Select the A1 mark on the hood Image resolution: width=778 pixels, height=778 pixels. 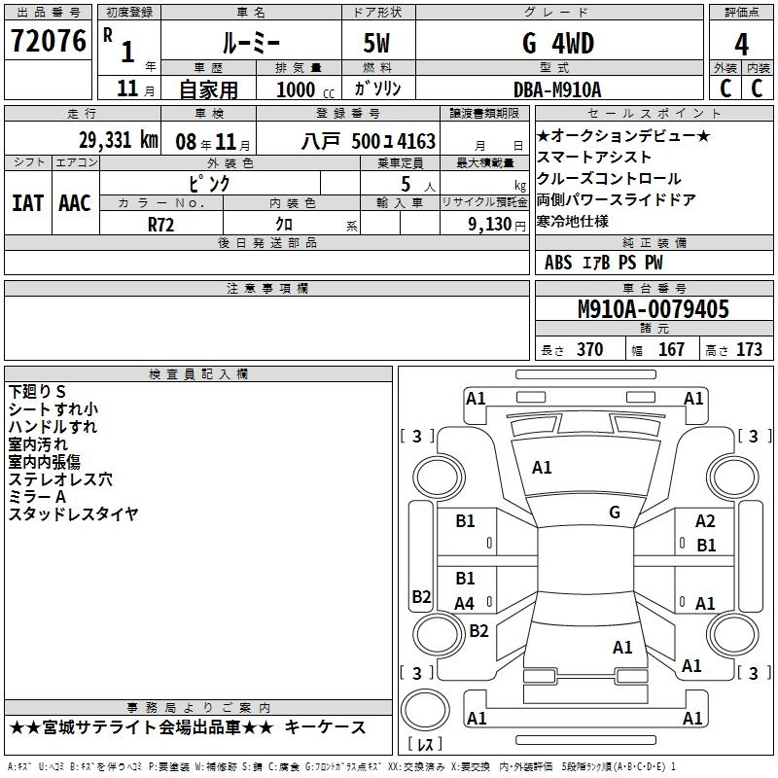542,468
